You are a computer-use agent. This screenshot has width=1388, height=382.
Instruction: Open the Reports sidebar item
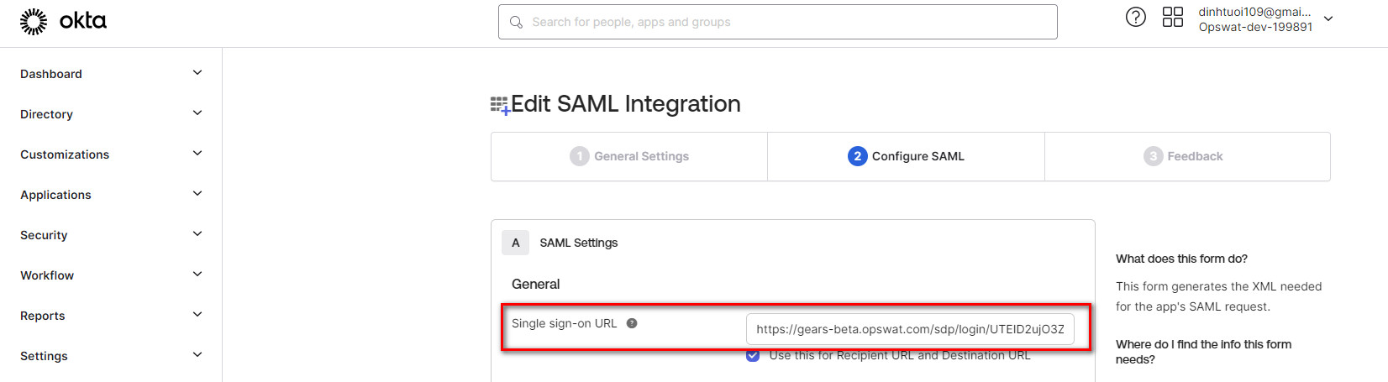coord(43,316)
